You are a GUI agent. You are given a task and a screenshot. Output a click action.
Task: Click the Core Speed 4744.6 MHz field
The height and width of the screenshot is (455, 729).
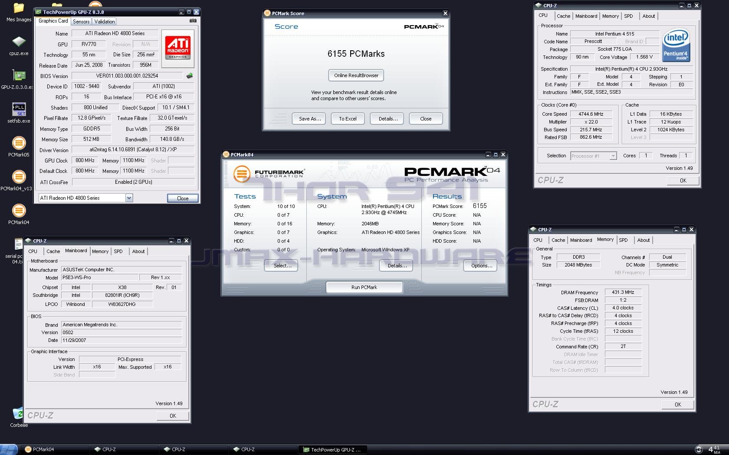pyautogui.click(x=591, y=114)
